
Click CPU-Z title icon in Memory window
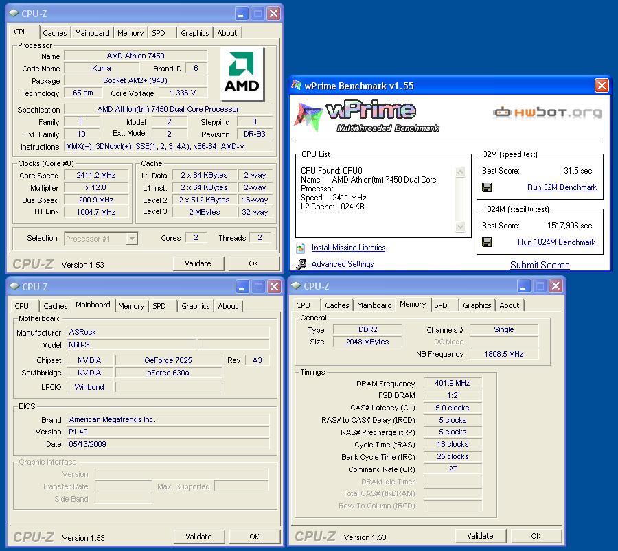point(297,285)
